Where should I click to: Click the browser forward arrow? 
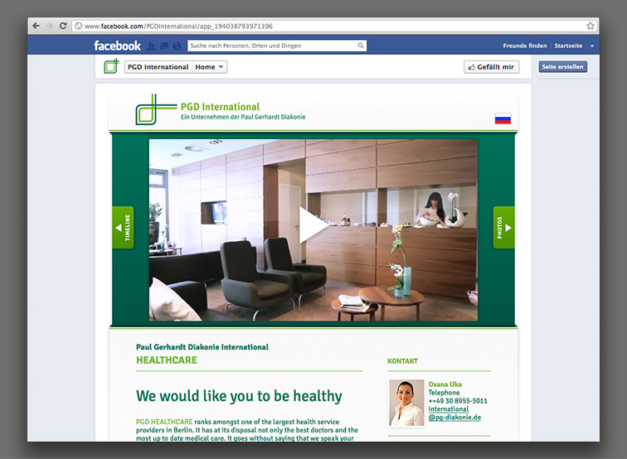[x=49, y=26]
